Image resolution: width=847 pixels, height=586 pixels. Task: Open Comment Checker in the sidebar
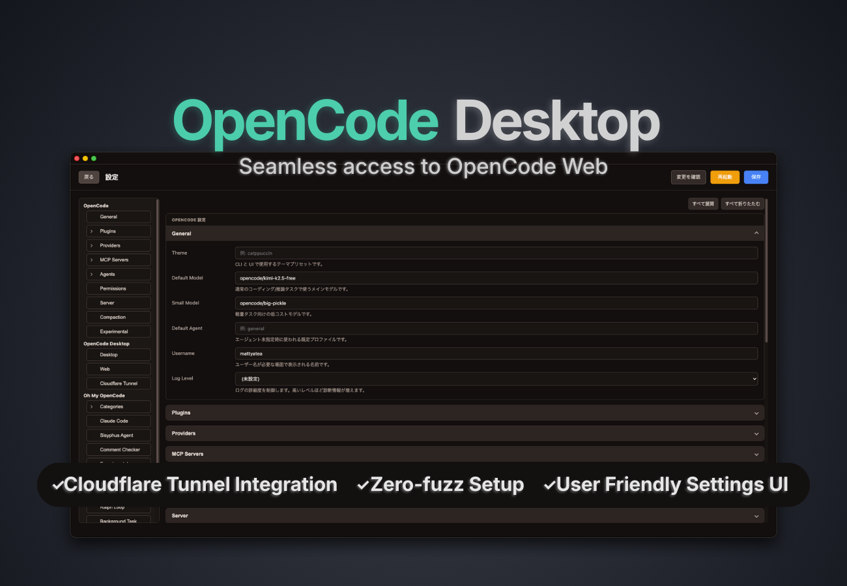(119, 450)
